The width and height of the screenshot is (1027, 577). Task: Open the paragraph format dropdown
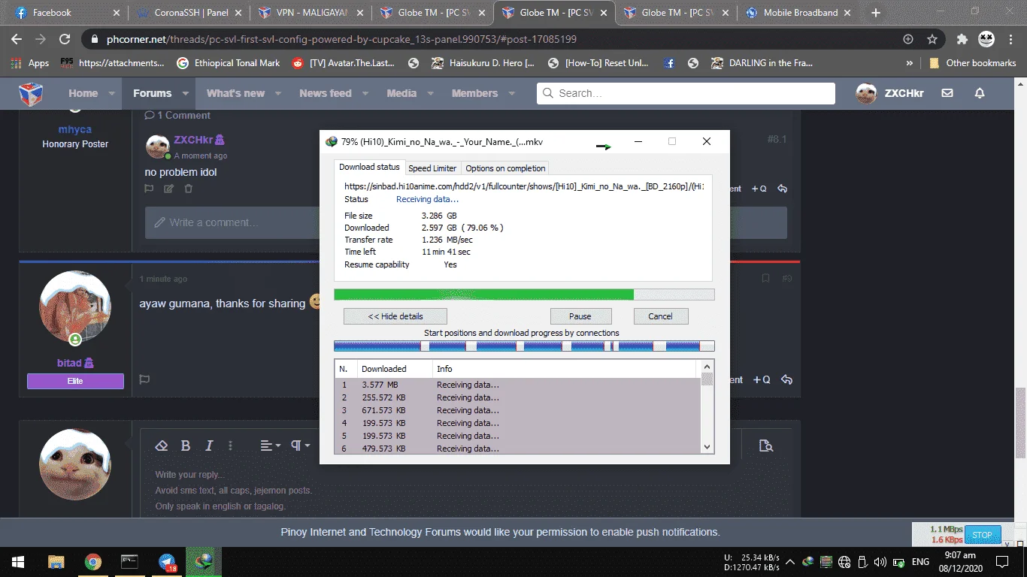pyautogui.click(x=301, y=446)
